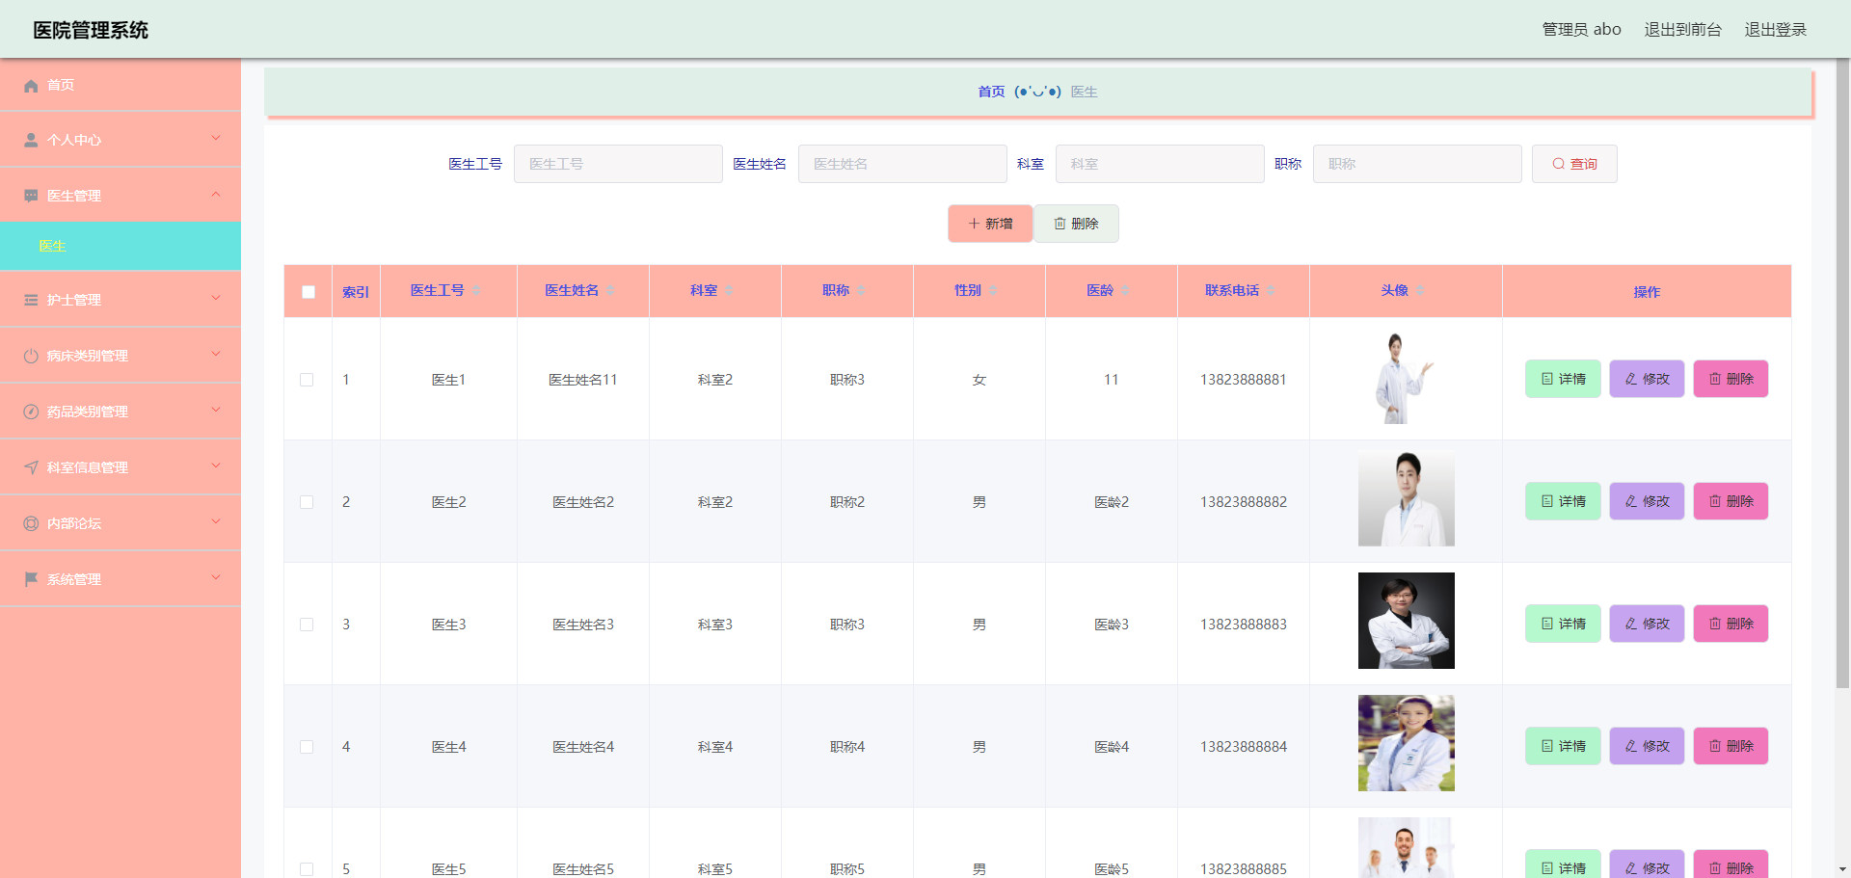Click 修改 for 医生3
The height and width of the screenshot is (878, 1851).
coord(1647,624)
